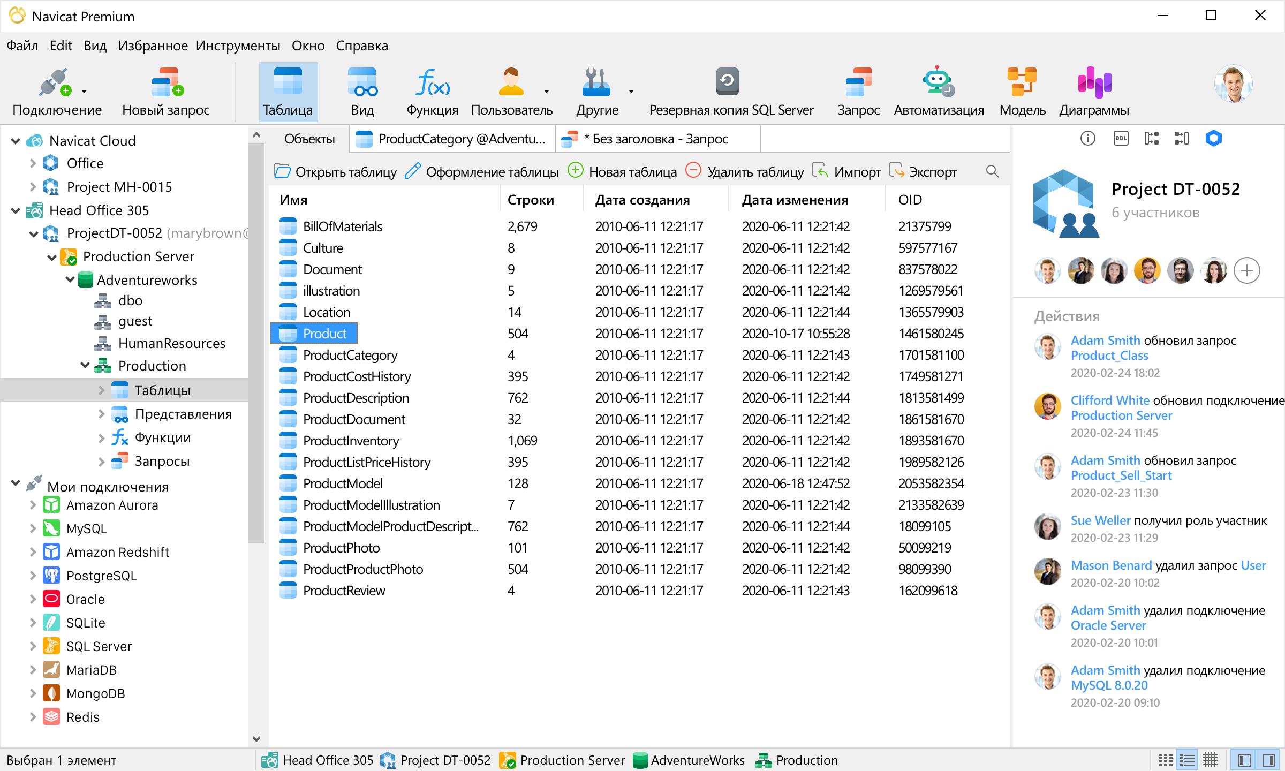The width and height of the screenshot is (1285, 771).
Task: Click the Импорт button
Action: (x=846, y=171)
